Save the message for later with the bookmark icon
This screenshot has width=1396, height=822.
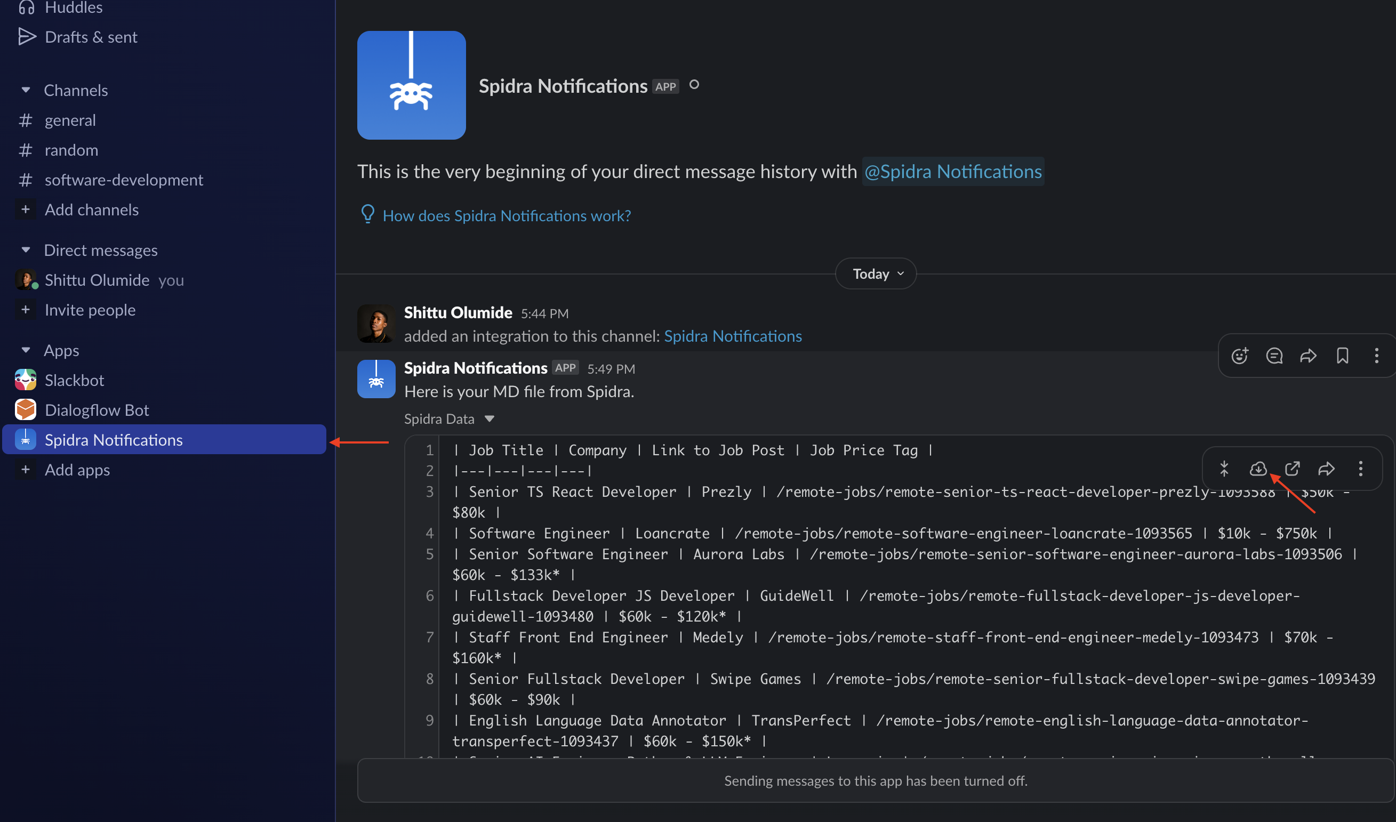1343,356
